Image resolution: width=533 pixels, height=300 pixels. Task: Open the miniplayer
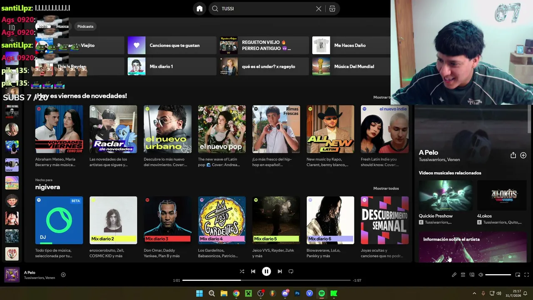click(518, 275)
